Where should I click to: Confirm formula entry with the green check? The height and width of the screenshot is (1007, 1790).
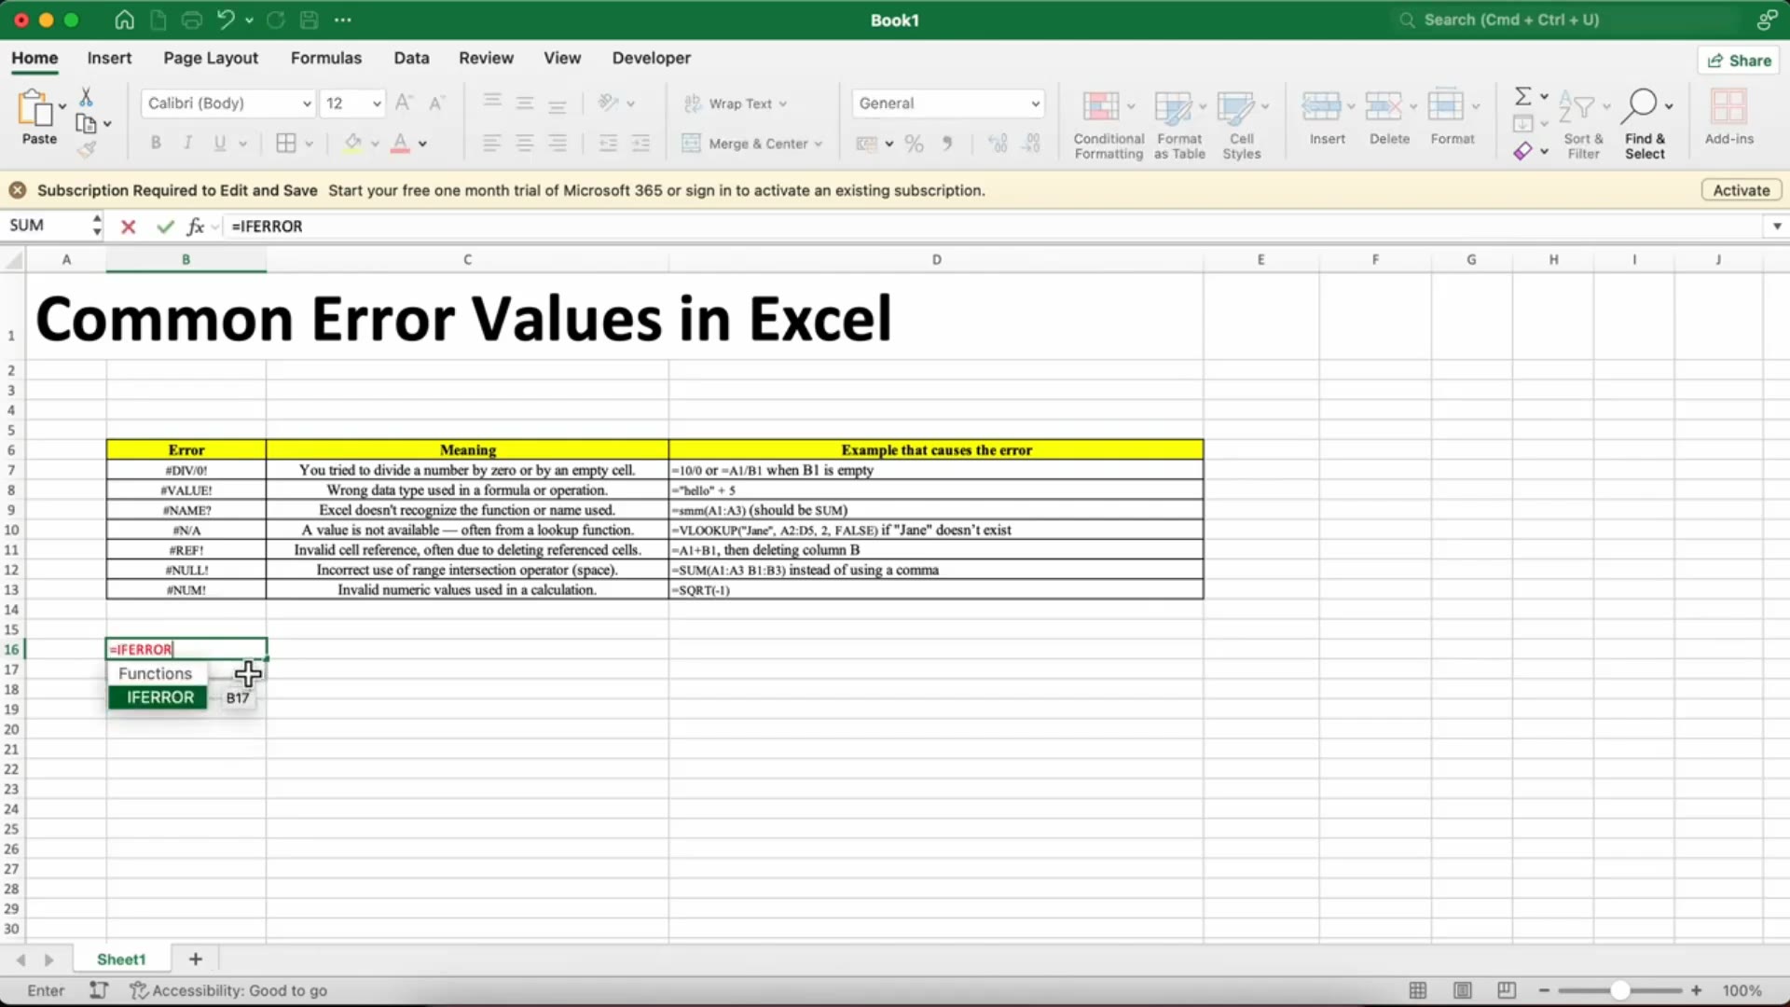click(165, 227)
